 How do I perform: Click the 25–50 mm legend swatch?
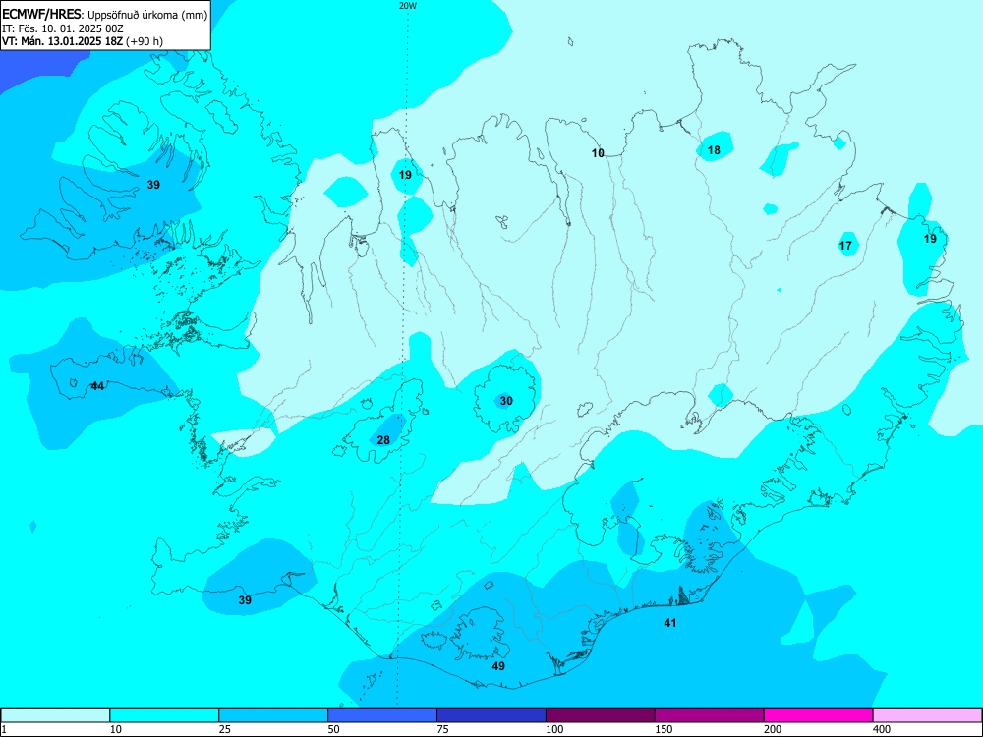[x=273, y=715]
